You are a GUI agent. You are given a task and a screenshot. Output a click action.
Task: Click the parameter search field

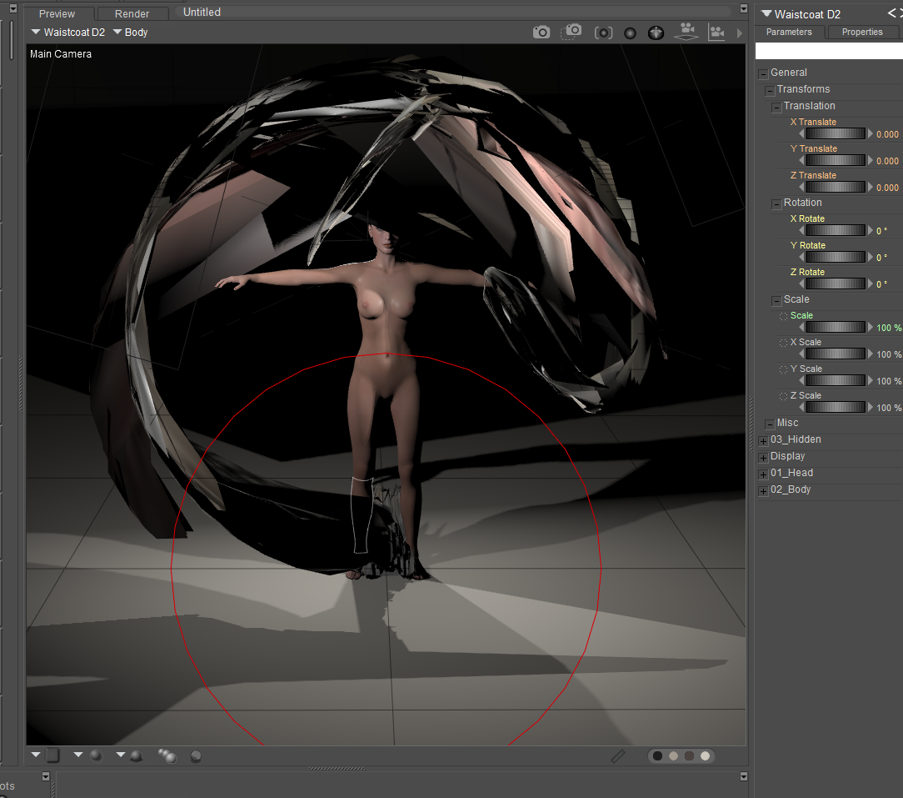coord(829,51)
